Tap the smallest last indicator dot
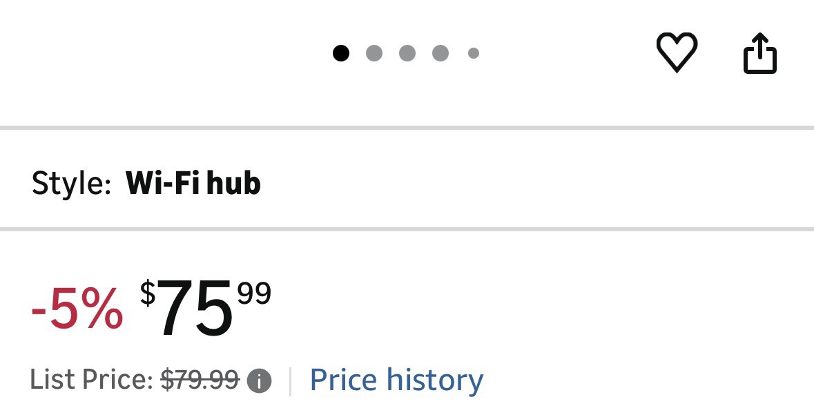 click(x=474, y=53)
